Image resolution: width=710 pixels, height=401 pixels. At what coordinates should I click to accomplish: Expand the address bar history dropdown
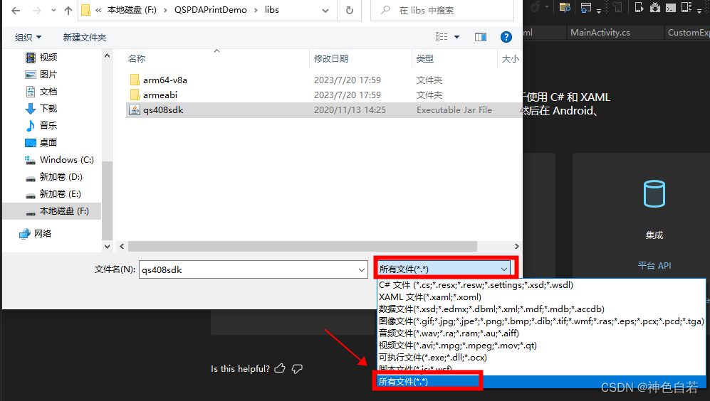point(325,11)
